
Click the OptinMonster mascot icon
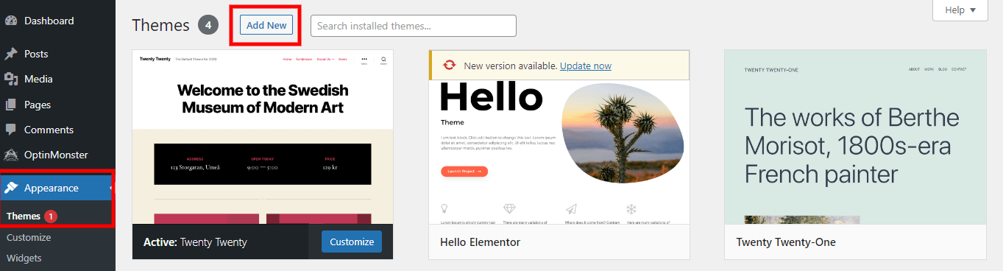[x=11, y=155]
